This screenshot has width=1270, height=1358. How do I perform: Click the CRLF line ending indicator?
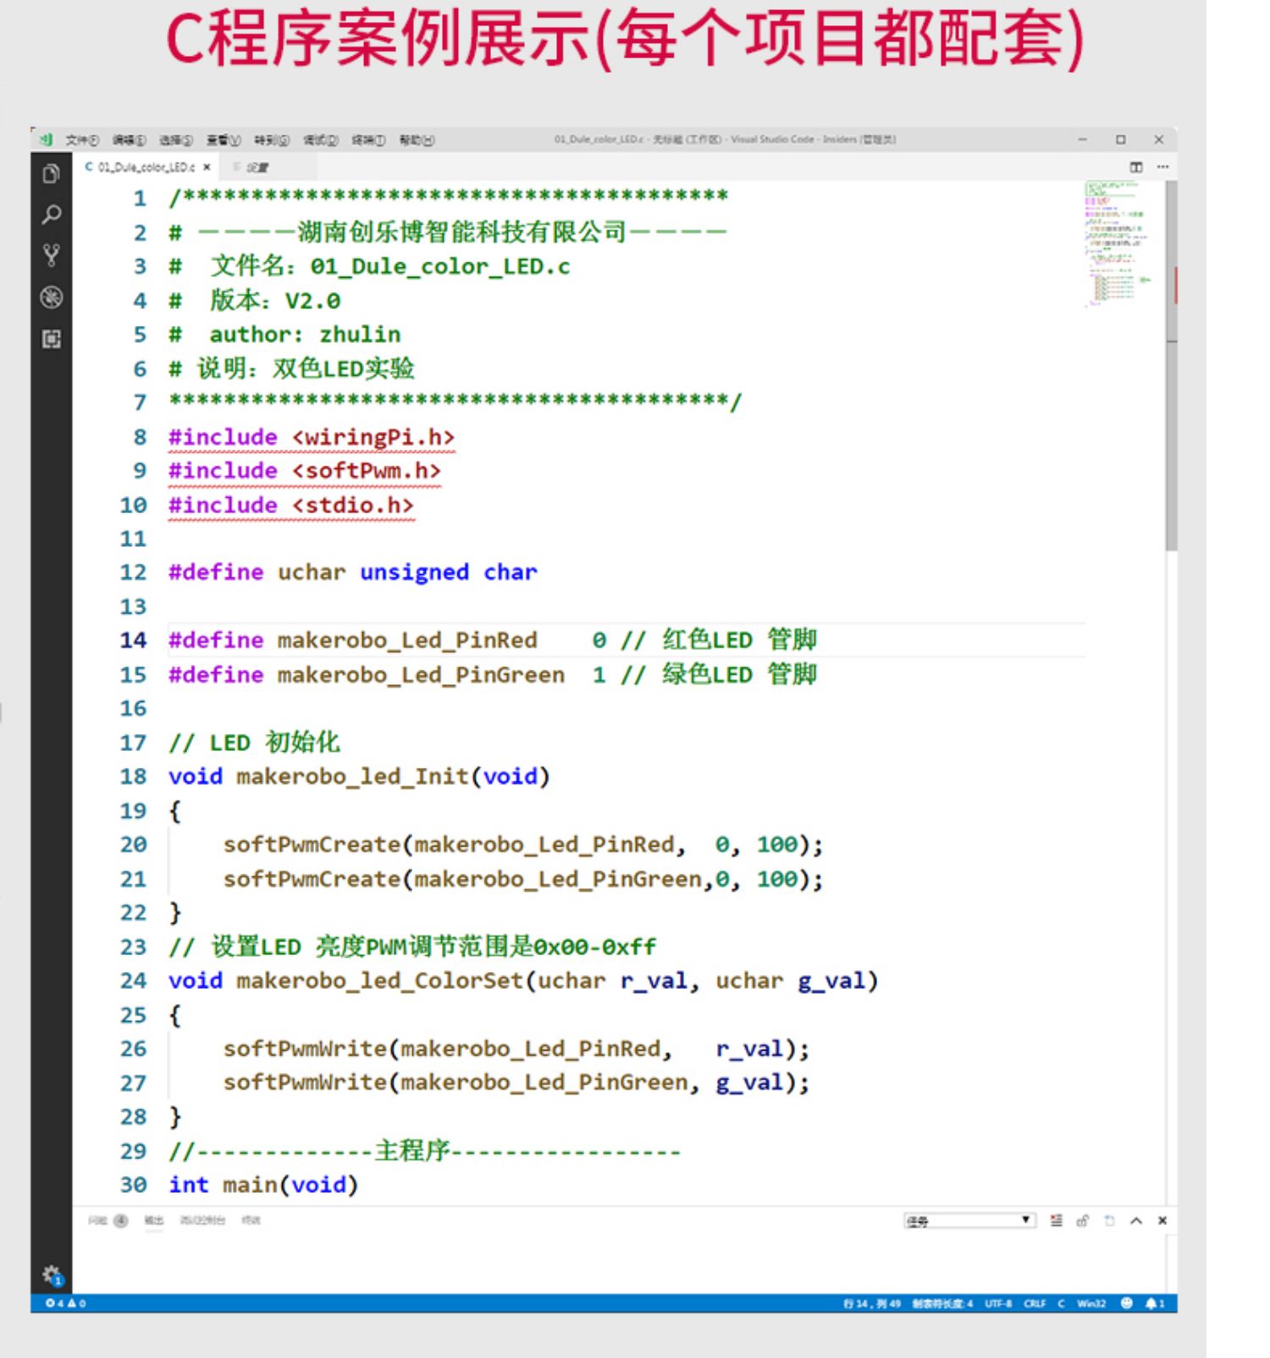pos(1035,1303)
